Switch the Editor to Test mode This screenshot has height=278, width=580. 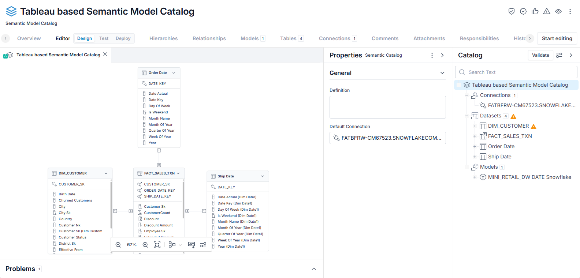click(x=104, y=38)
